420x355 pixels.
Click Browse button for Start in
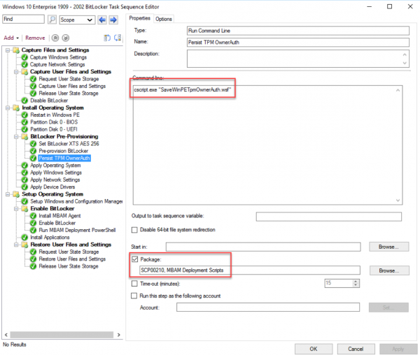388,247
